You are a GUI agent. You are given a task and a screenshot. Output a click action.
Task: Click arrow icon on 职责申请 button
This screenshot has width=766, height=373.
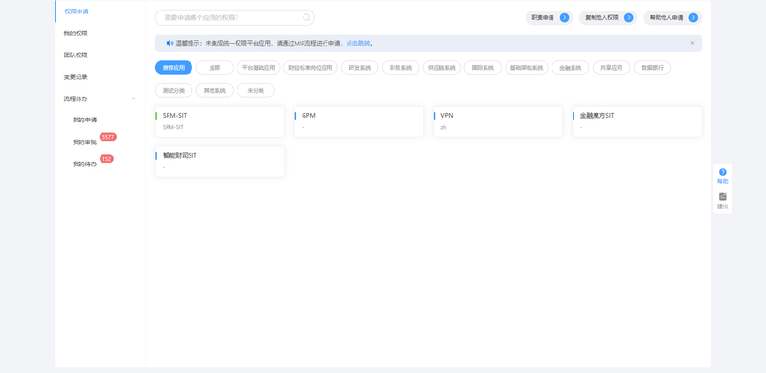click(564, 17)
